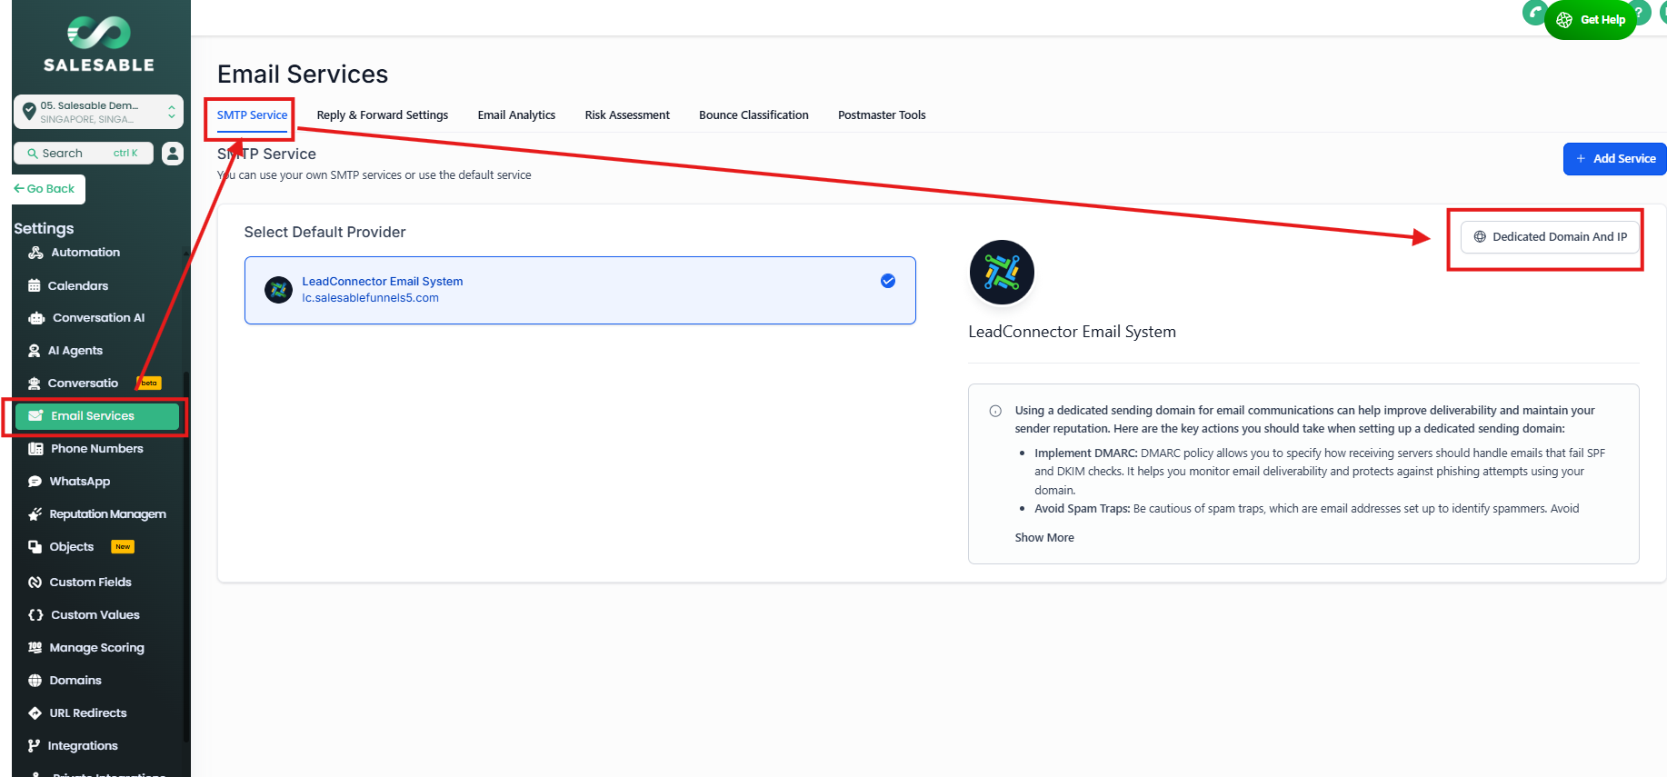Click small LeadConnector logo in provider card
The width and height of the screenshot is (1667, 777).
(278, 290)
